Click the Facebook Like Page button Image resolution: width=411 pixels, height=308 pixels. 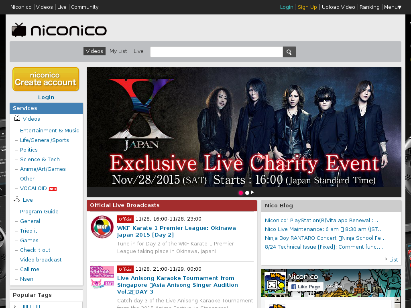point(306,286)
